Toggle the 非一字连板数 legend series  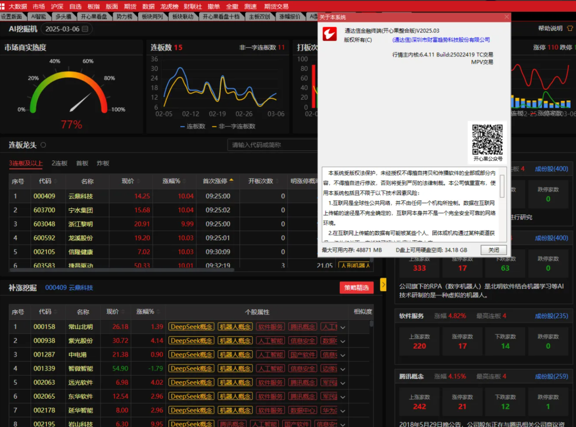click(234, 126)
